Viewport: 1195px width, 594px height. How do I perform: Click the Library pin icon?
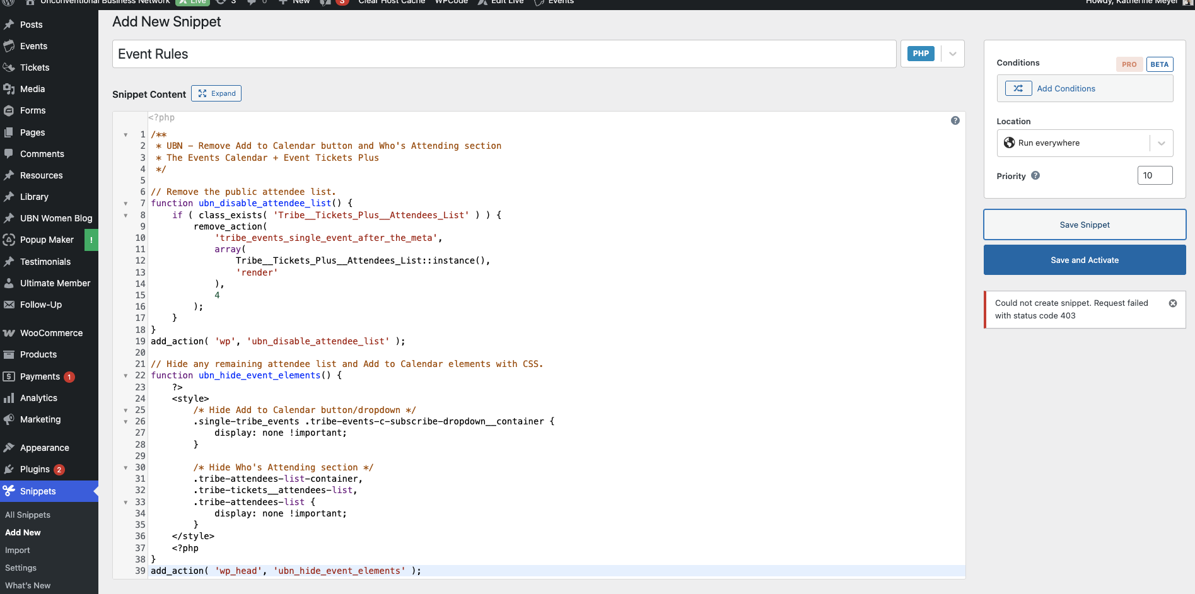(x=9, y=197)
